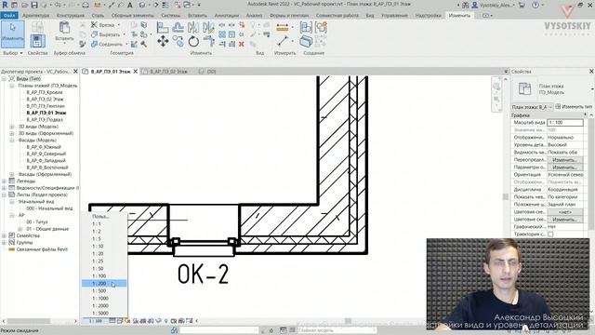Viewport: 595px width, 335px height.
Task: Click Modify (Изменить) arrow tool
Action: click(x=12, y=34)
